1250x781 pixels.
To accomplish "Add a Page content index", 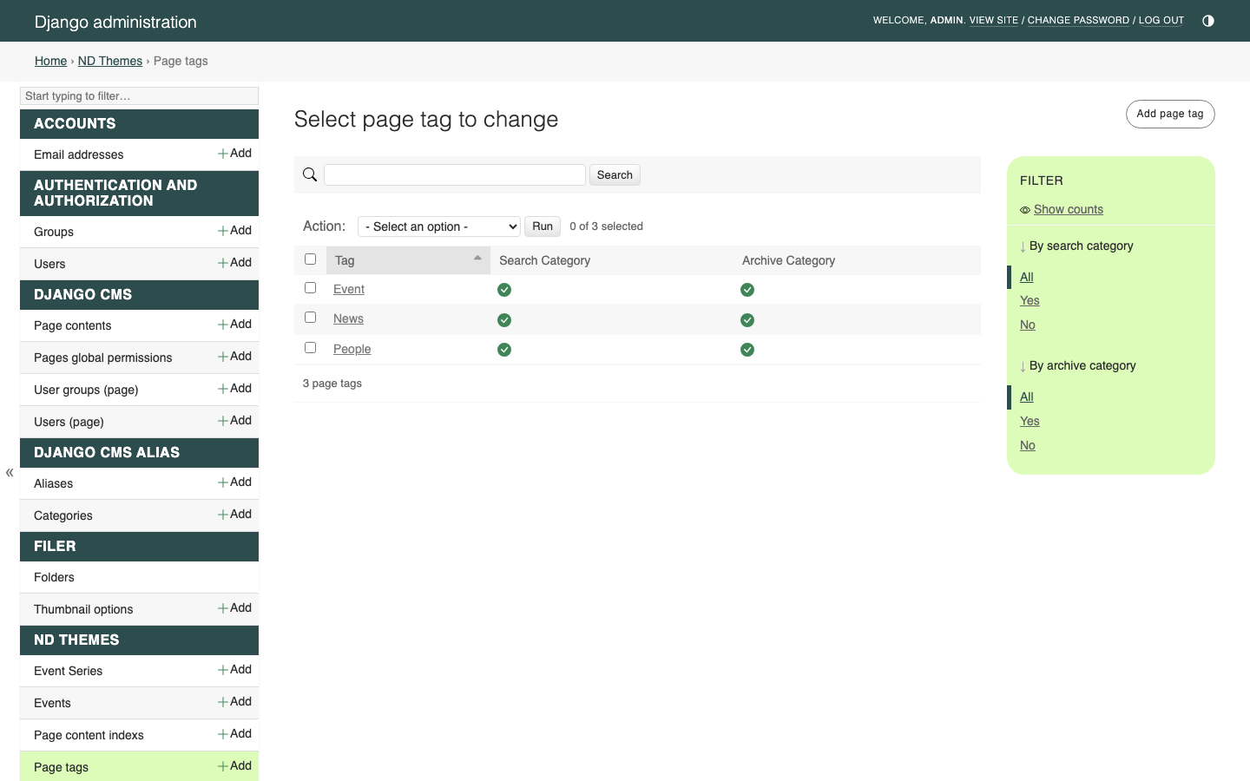I will pyautogui.click(x=234, y=734).
